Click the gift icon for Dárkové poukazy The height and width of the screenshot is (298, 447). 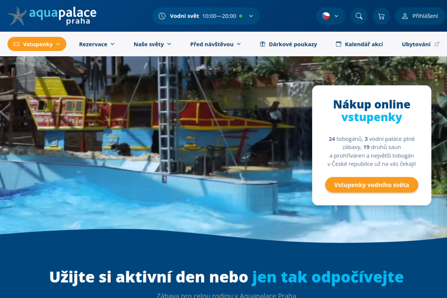pyautogui.click(x=263, y=44)
